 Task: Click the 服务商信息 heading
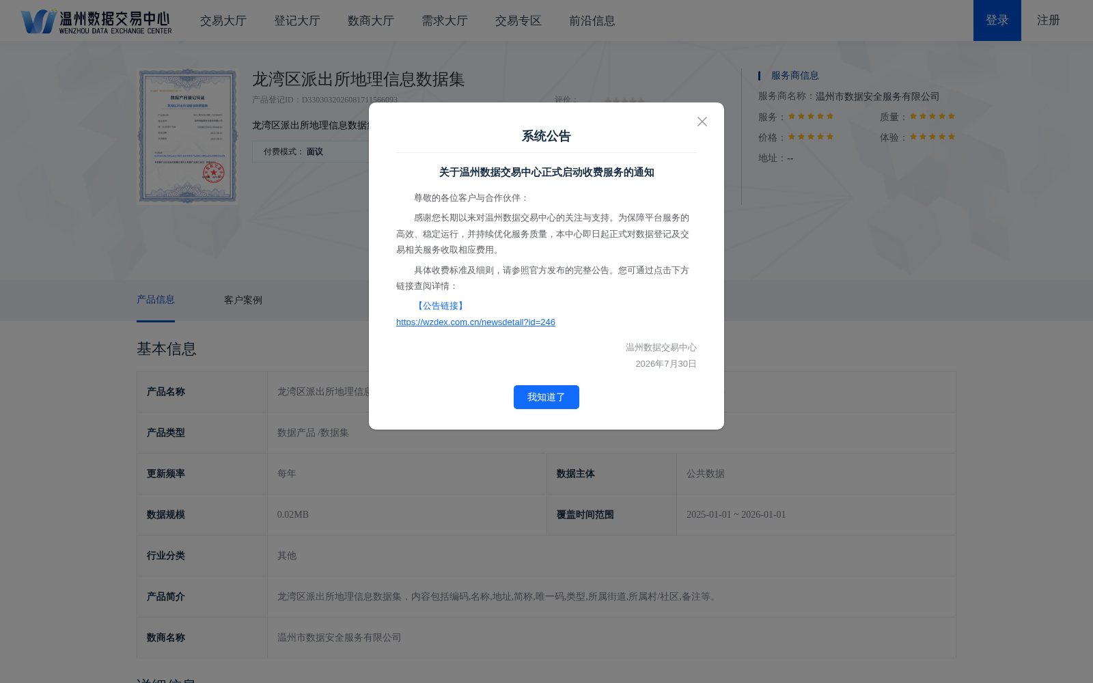(795, 76)
